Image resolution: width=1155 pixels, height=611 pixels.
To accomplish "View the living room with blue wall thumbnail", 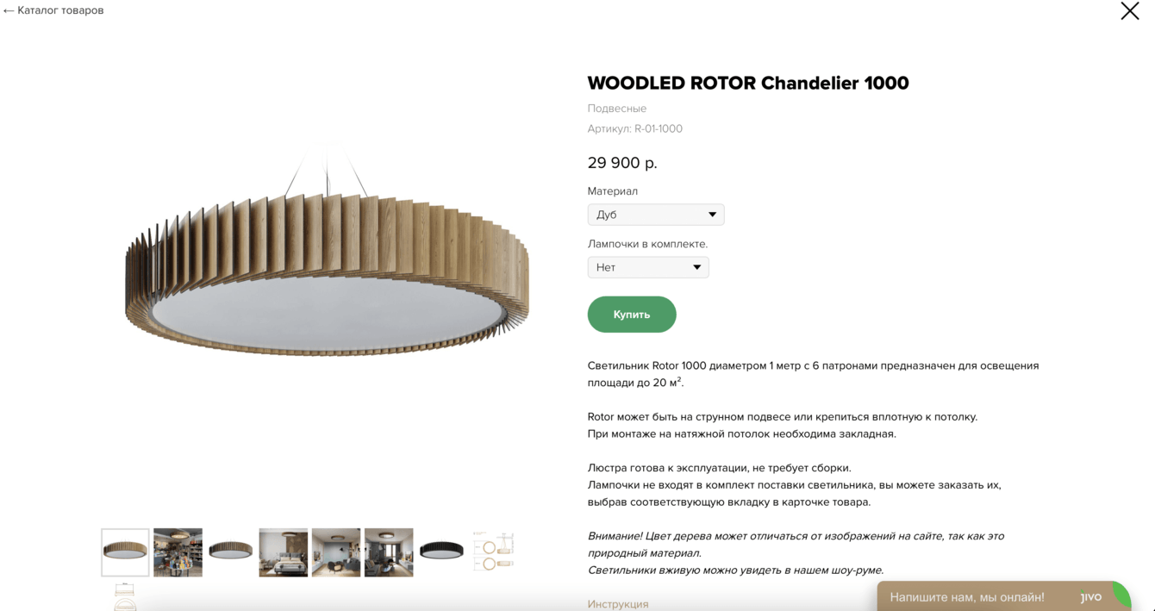I will pos(336,552).
